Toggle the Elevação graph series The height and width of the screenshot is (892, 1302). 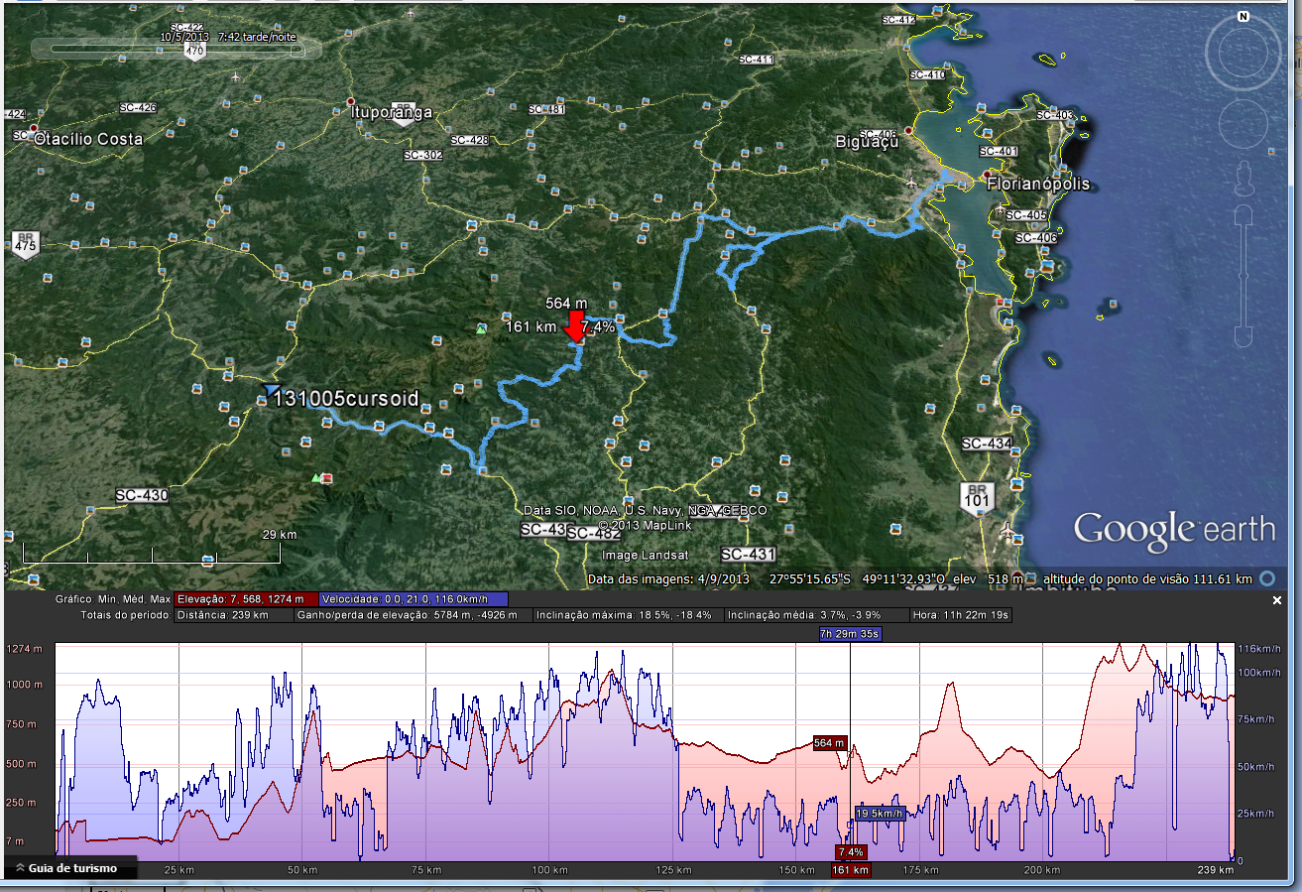246,599
